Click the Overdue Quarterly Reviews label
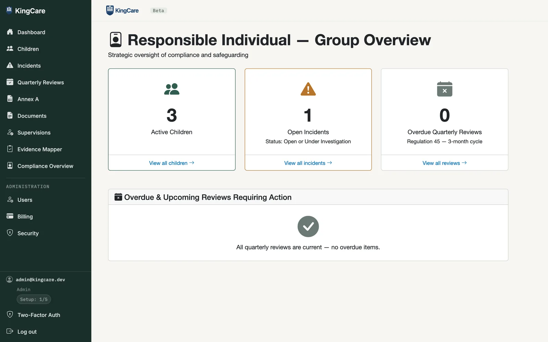This screenshot has height=342, width=548. (445, 132)
